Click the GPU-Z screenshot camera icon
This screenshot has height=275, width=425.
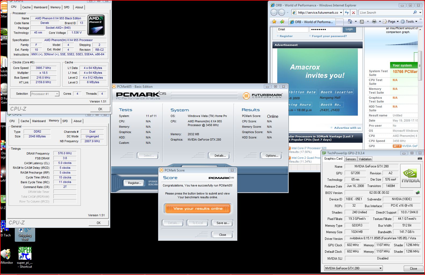(x=420, y=159)
